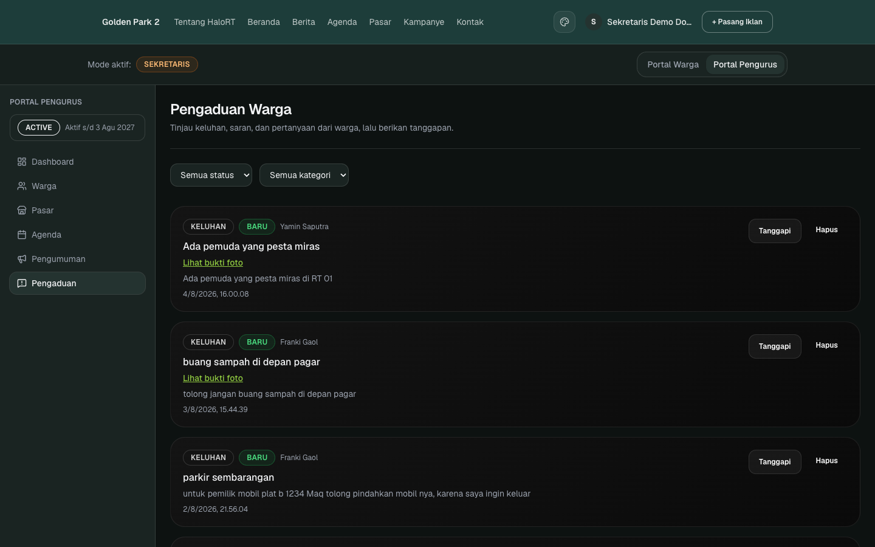Switch to Portal Pengurus mode
This screenshot has height=547, width=875.
745,64
